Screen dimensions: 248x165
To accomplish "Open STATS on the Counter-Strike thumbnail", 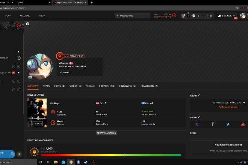I will [37, 124].
